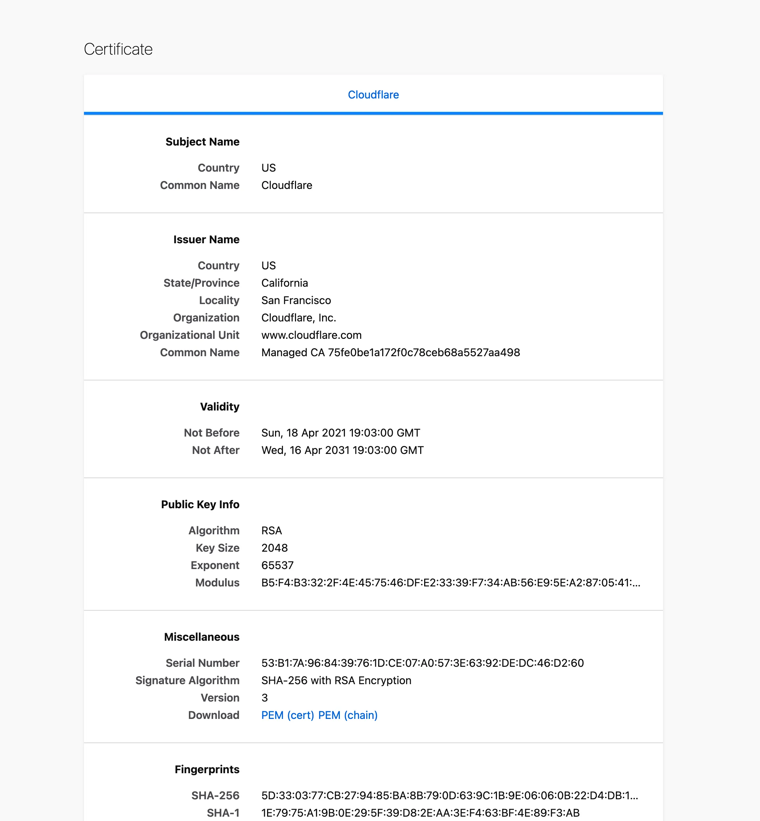The height and width of the screenshot is (821, 760).
Task: Click the www.cloudflare.com organizational unit value
Action: click(311, 335)
